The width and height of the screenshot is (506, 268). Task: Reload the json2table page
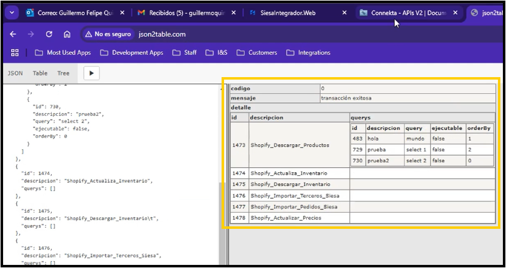point(49,34)
